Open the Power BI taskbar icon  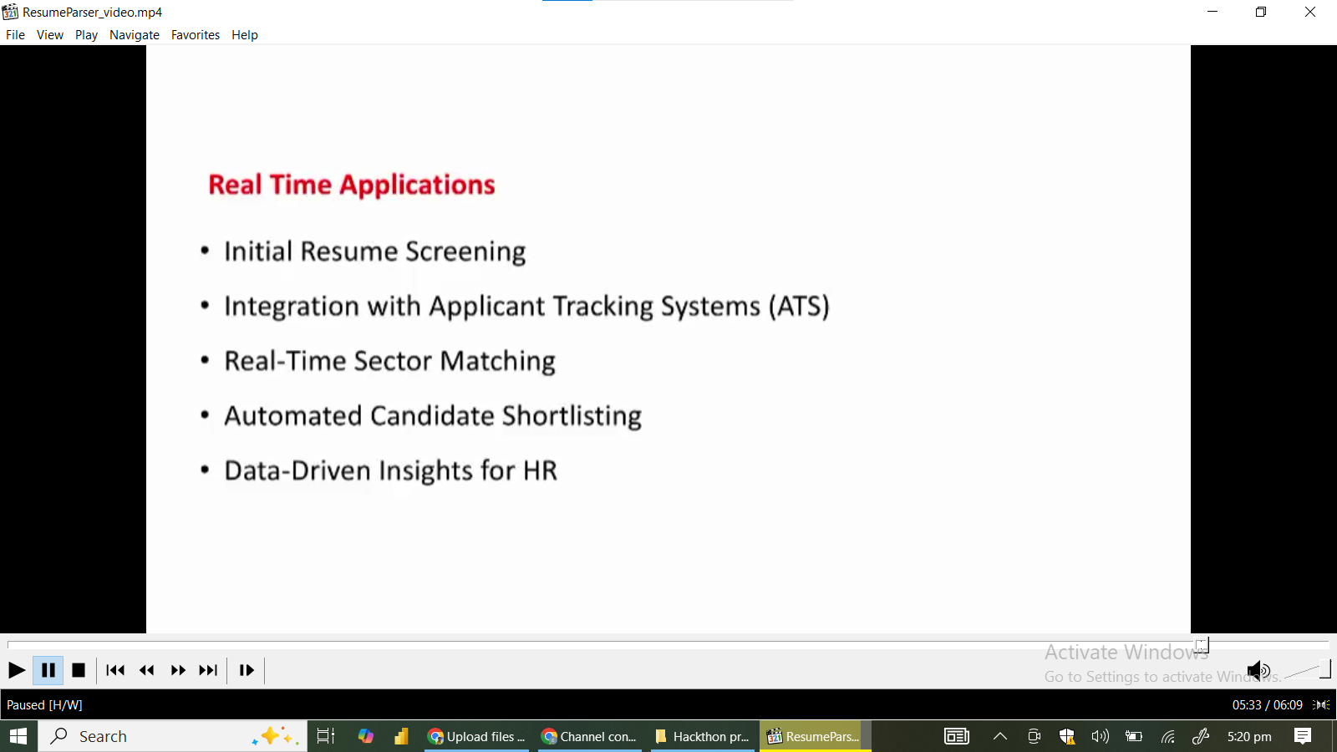402,736
